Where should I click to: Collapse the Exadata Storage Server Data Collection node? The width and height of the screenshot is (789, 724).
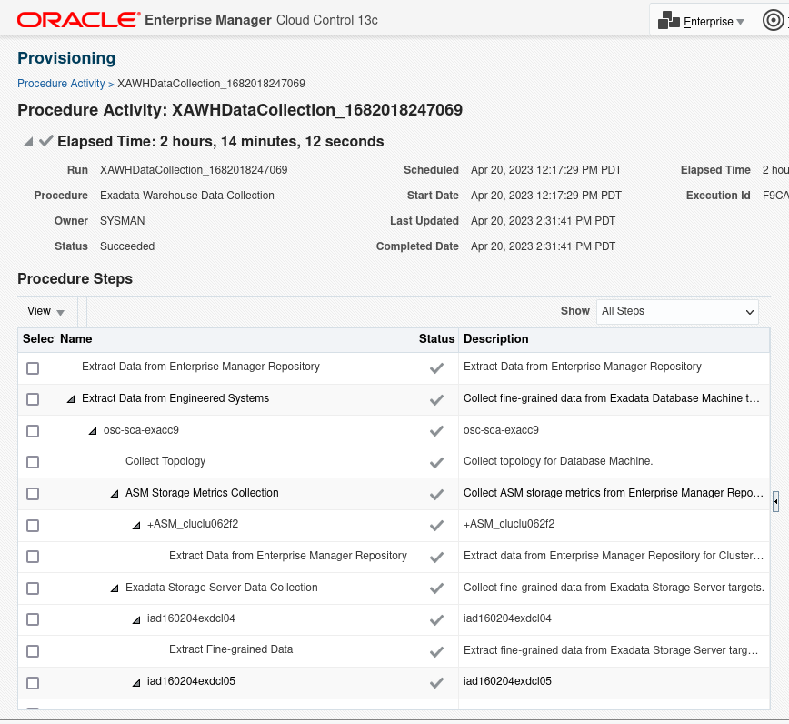pyautogui.click(x=115, y=588)
